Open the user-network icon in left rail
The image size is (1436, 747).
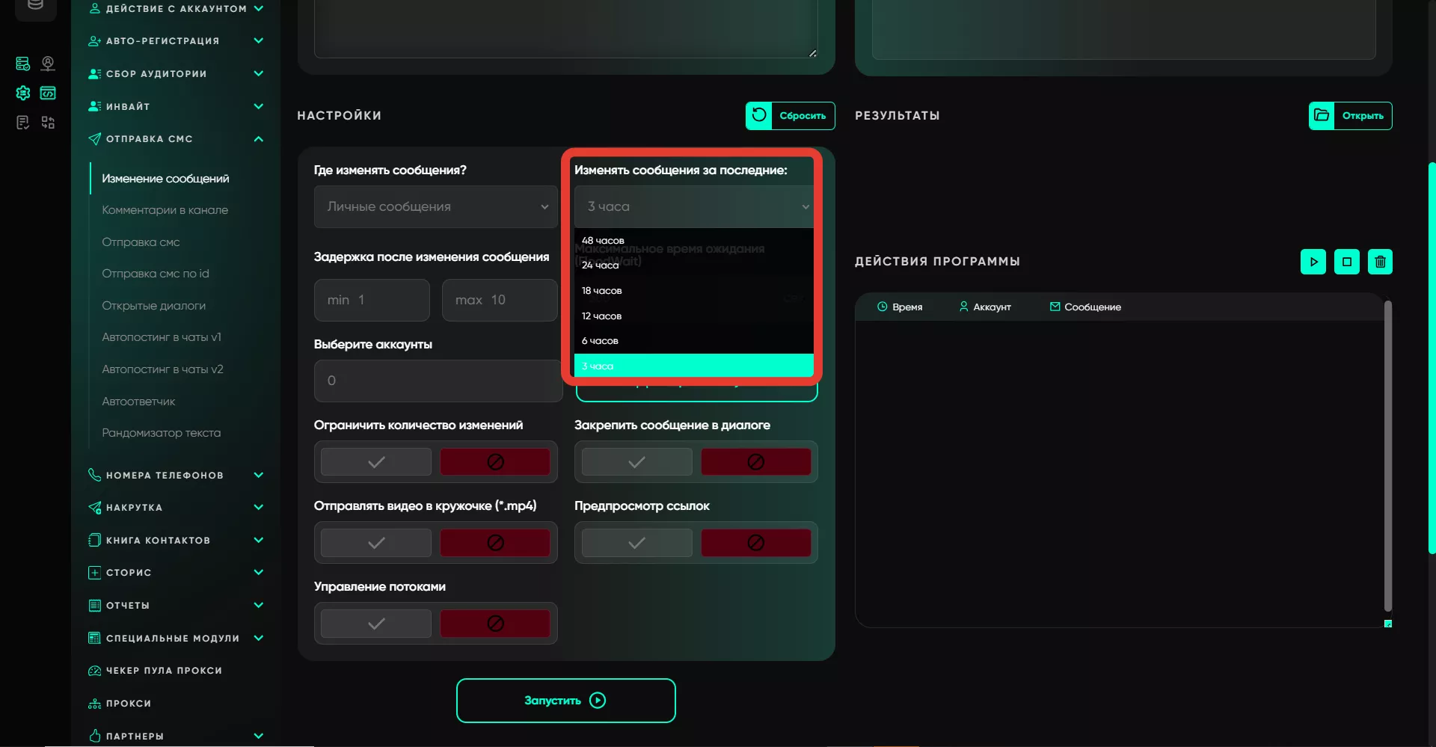(x=48, y=64)
